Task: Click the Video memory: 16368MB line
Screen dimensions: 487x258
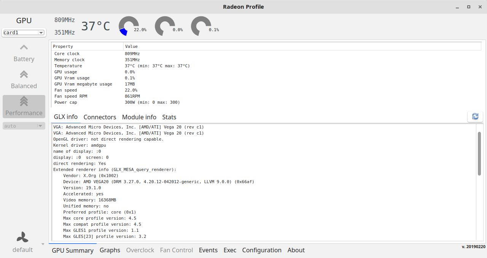Action: click(90, 200)
